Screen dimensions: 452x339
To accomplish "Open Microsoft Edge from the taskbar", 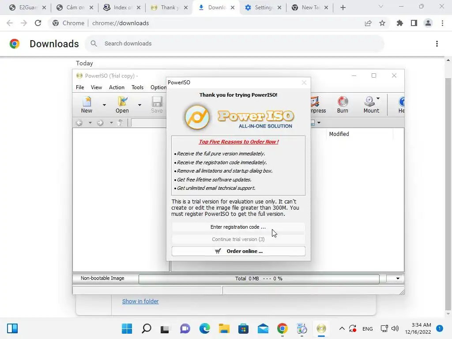I will tap(205, 328).
